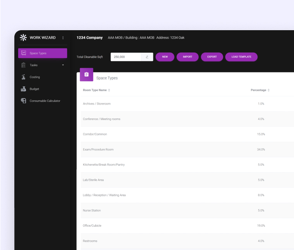Screen dimensions: 294x250
Task: Click the Total Cleanable Sqft input field
Action: click(126, 57)
